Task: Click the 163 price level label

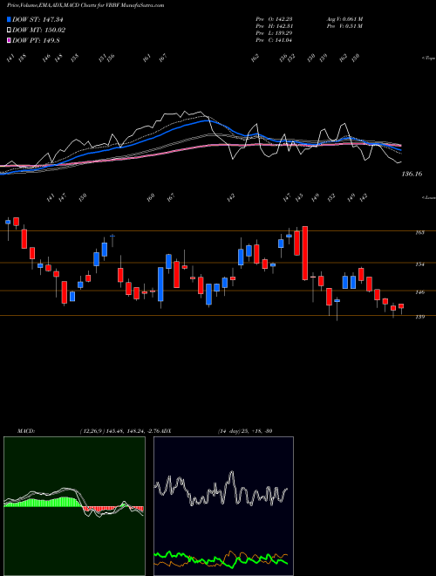Action: pyautogui.click(x=420, y=232)
